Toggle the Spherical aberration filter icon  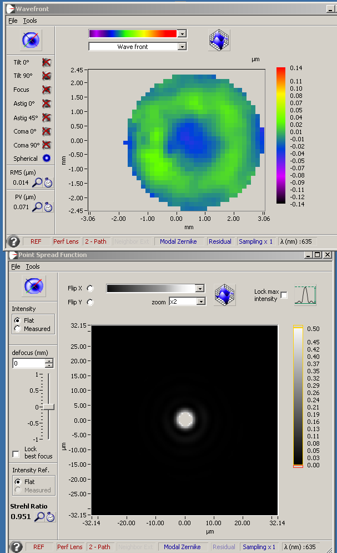click(x=47, y=158)
